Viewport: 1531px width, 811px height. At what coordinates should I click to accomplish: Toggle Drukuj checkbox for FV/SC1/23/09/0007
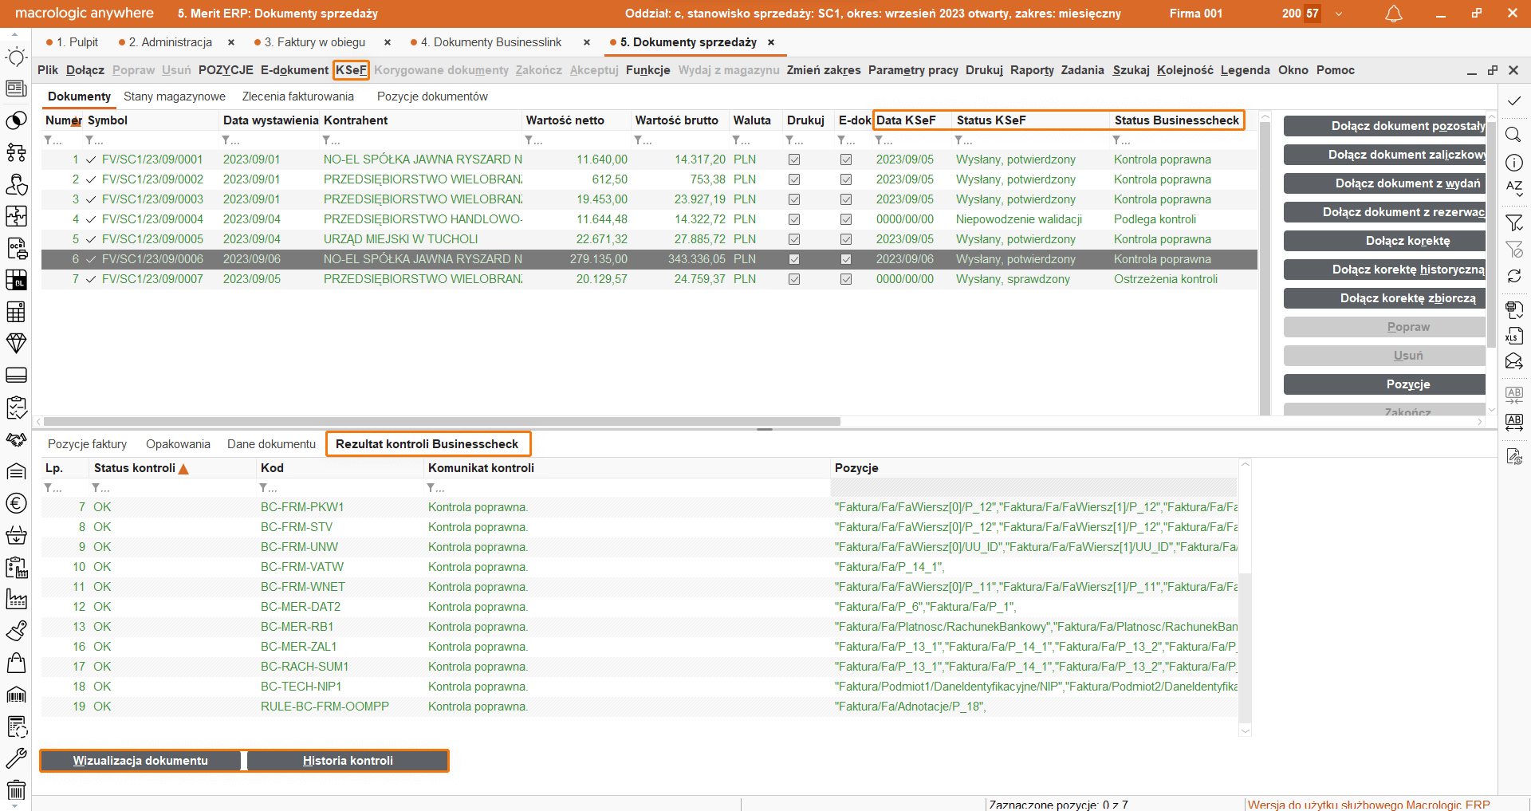tap(794, 279)
